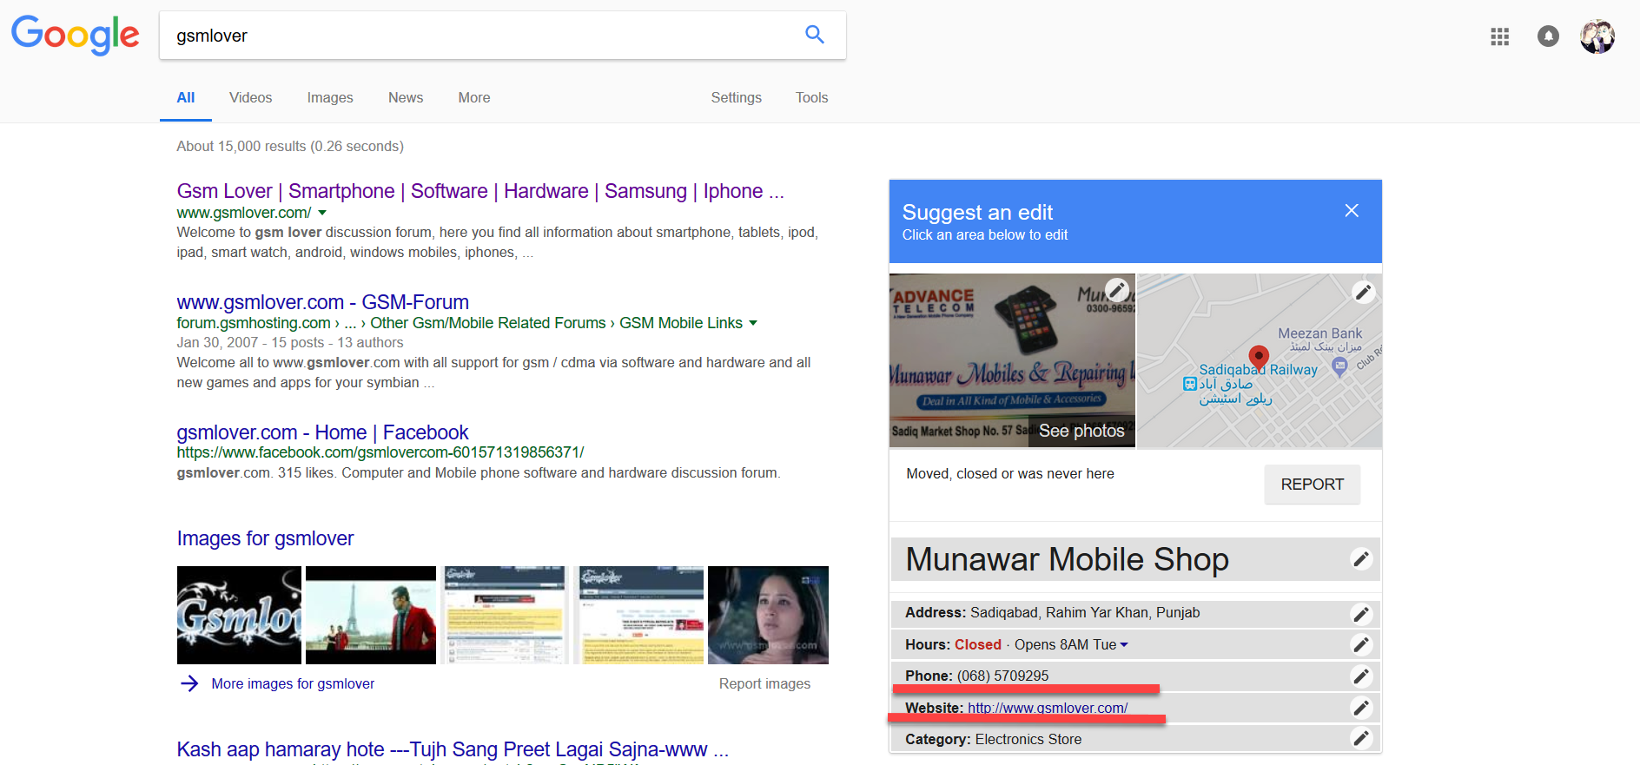
Task: Switch to the Videos tab
Action: 251,98
